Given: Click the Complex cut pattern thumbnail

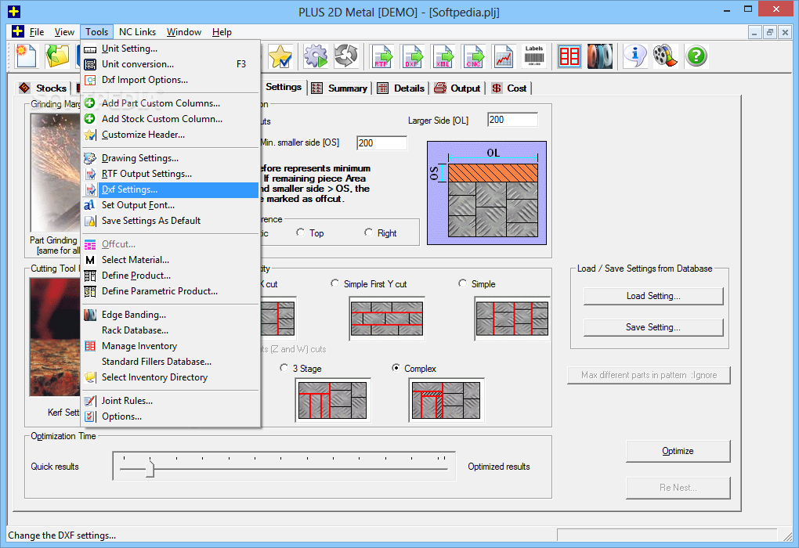Looking at the screenshot, I should coord(446,400).
